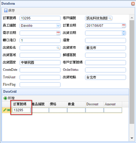
Task: Click the Dataform window title
Action: click(x=8, y=3)
